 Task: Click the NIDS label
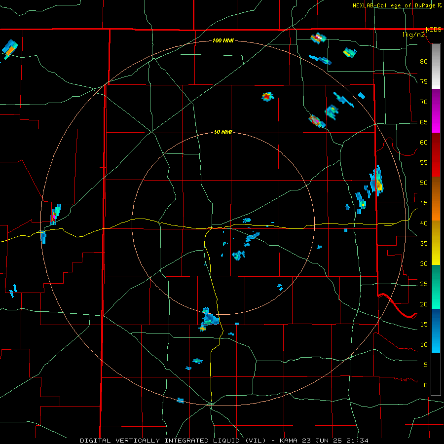click(x=434, y=30)
